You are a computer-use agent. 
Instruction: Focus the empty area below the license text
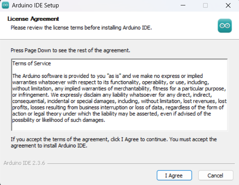(116, 127)
